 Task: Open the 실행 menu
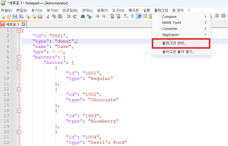(x=146, y=10)
